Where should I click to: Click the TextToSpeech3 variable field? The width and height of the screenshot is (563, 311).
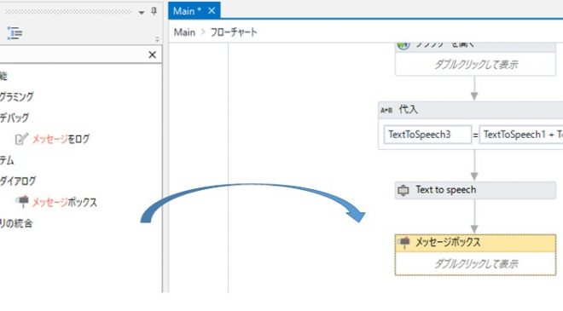point(427,135)
